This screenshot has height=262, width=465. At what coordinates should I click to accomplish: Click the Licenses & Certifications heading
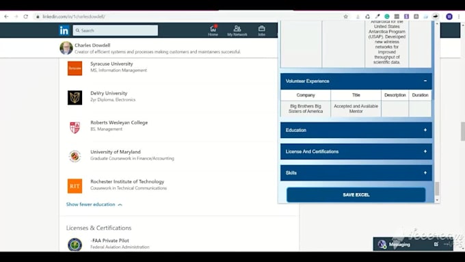(x=98, y=228)
